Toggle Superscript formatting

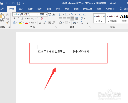tap(36, 18)
